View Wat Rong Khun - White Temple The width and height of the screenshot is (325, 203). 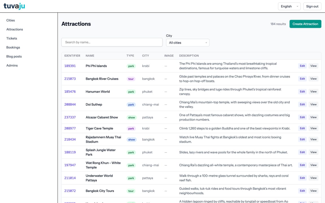click(x=313, y=165)
